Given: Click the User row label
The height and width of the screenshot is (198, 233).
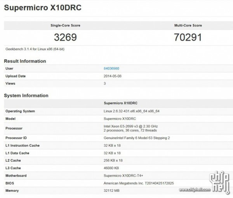Looking at the screenshot, I should 9,68.
